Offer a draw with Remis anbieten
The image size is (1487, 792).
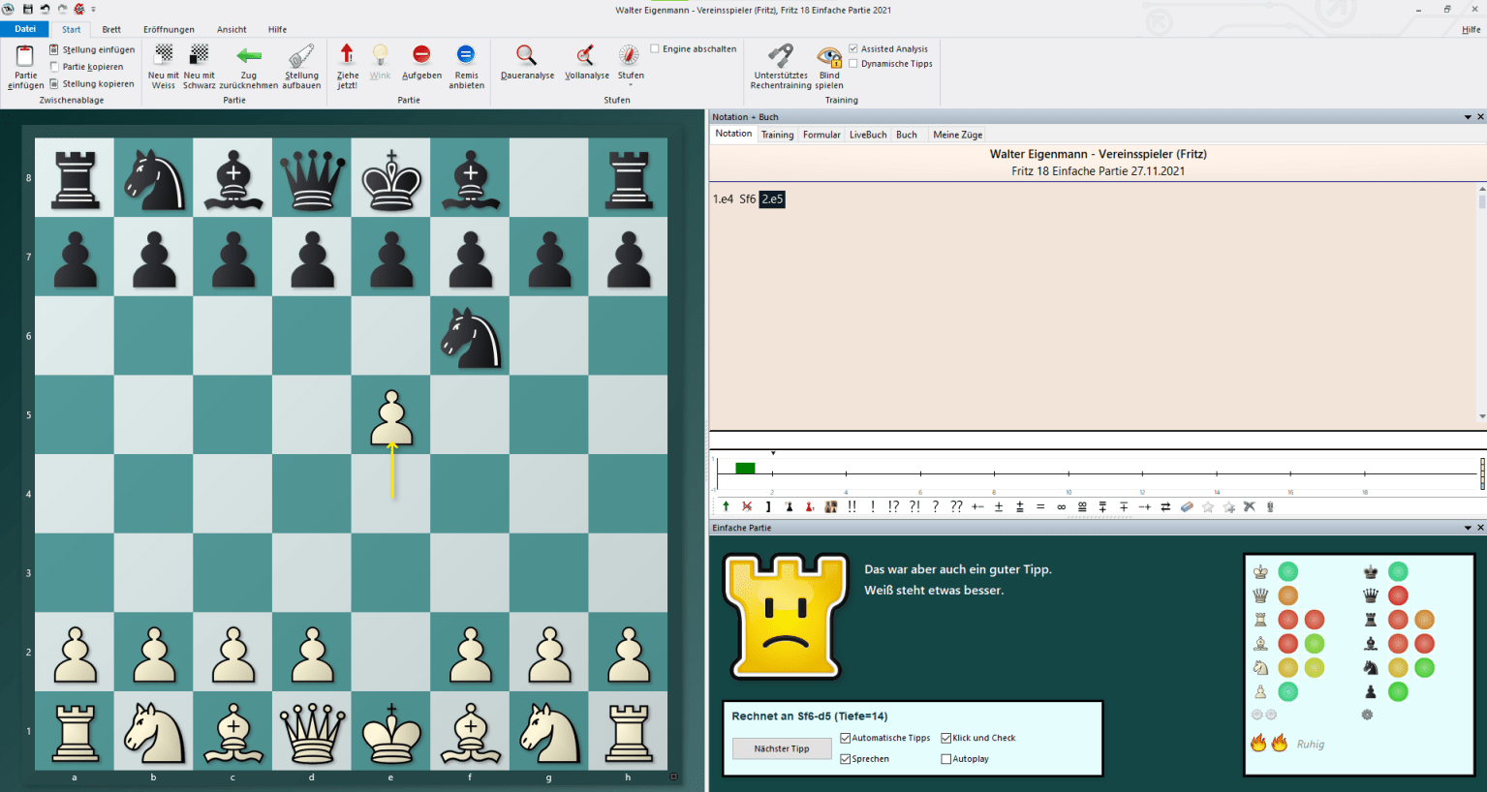466,63
